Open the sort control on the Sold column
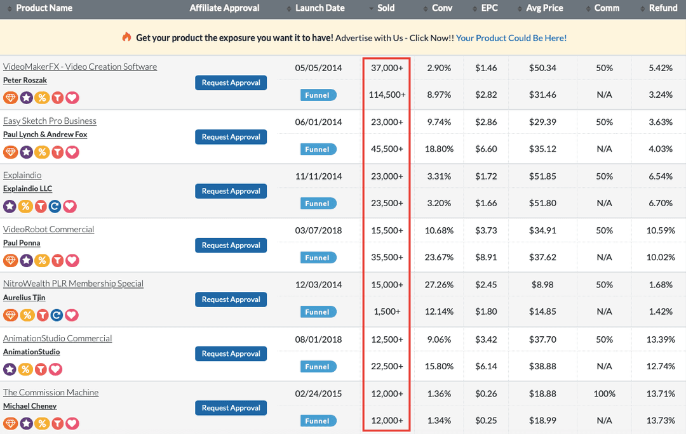Viewport: 686px width, 434px height. (370, 8)
